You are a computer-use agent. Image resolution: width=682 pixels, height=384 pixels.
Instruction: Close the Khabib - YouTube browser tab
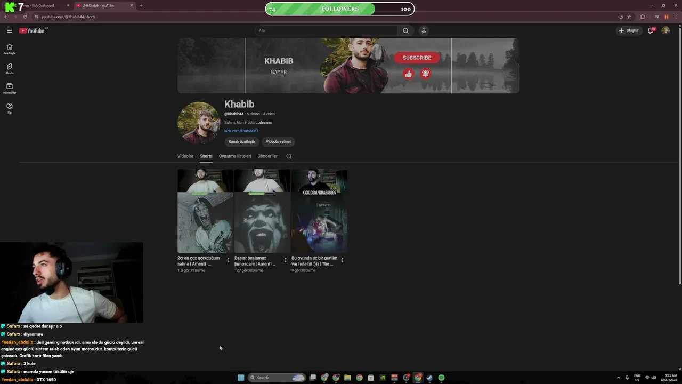(132, 5)
